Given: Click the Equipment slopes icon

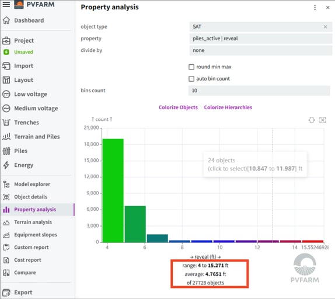Looking at the screenshot, I should click(6, 235).
